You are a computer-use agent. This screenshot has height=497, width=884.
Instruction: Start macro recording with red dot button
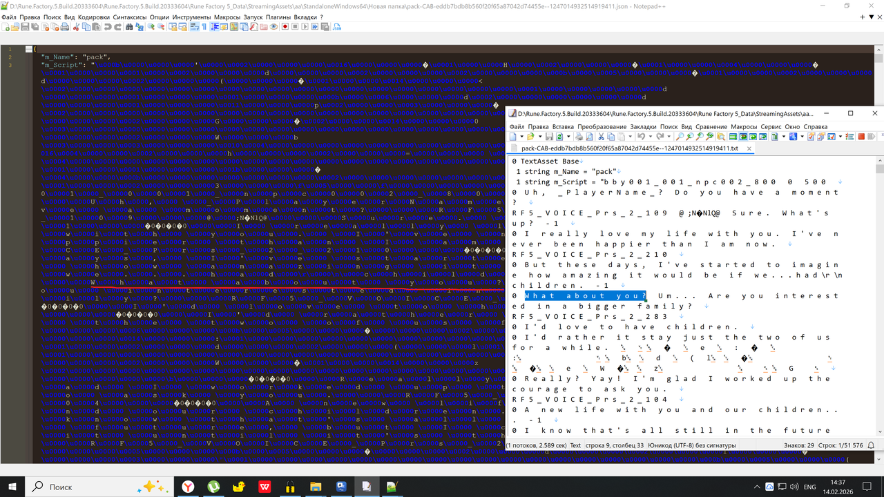(x=285, y=27)
